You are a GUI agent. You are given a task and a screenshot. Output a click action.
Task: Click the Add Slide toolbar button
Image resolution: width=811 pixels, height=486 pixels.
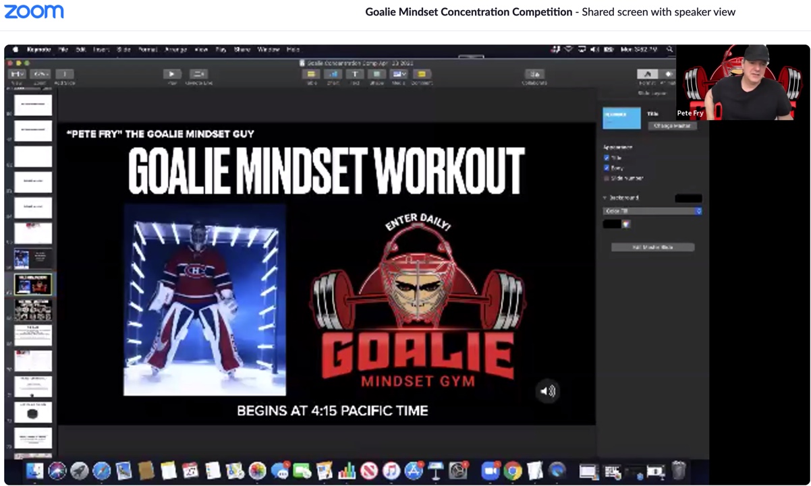coord(65,74)
